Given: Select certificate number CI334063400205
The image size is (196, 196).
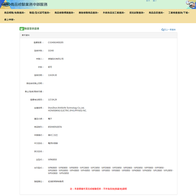Looking at the screenshot, I should pyautogui.click(x=56, y=42).
